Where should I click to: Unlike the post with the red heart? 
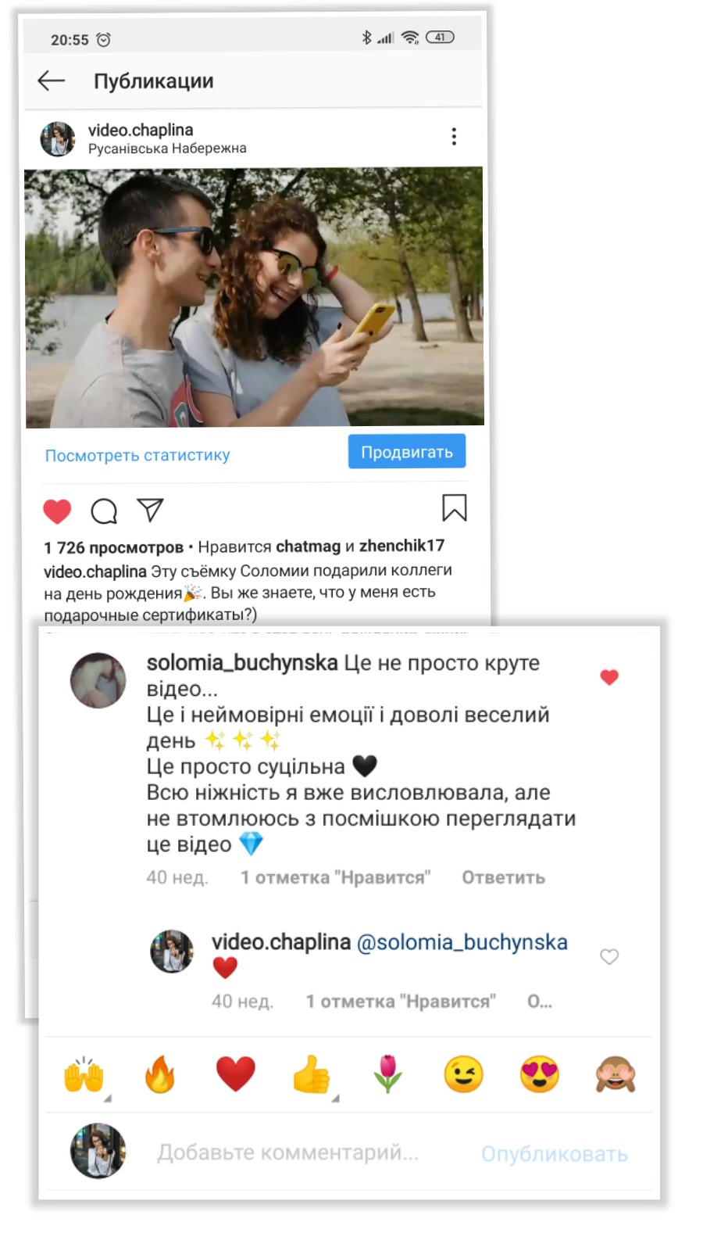click(x=57, y=511)
